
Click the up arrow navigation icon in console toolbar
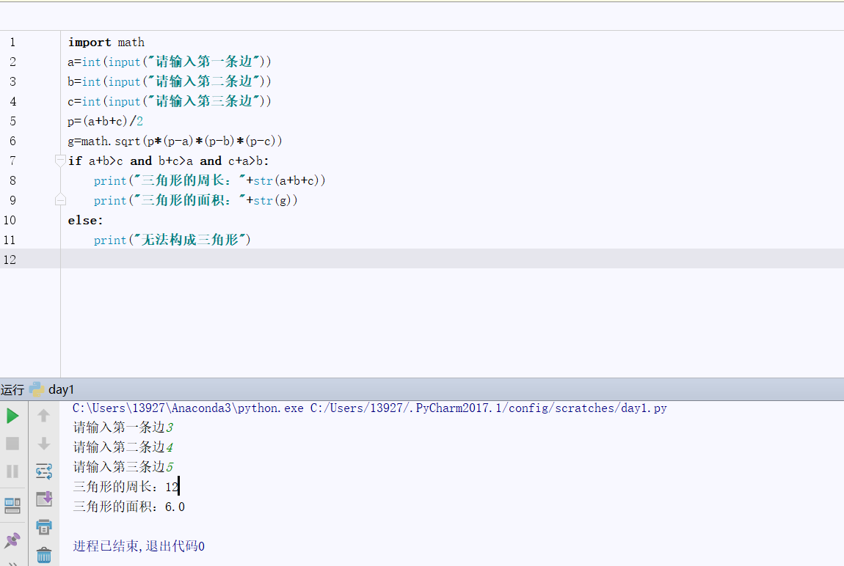(44, 416)
